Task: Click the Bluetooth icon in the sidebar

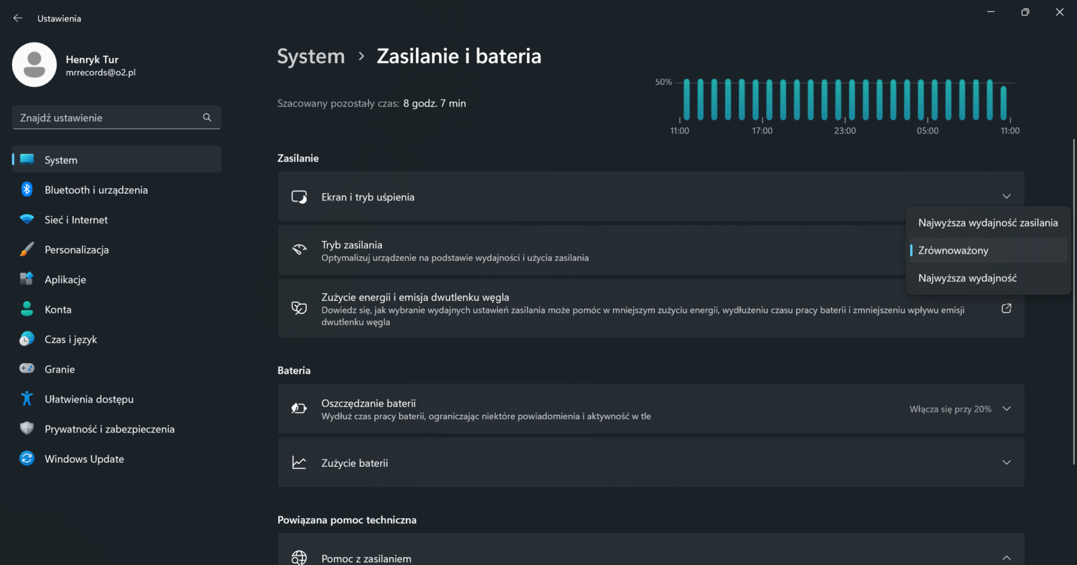Action: tap(27, 190)
